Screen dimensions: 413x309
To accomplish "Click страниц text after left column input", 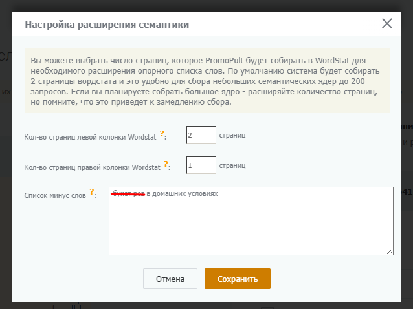I will click(232, 135).
